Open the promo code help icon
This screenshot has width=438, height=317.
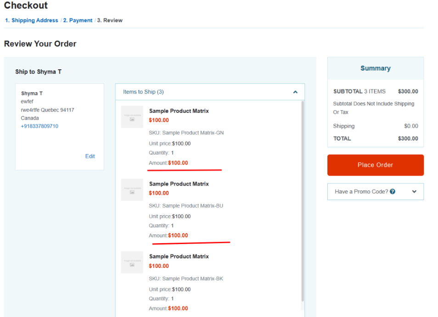(393, 192)
